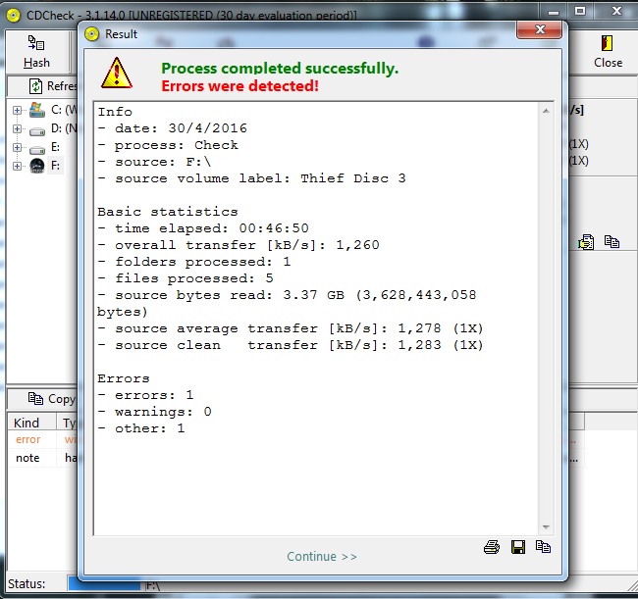
Task: Expand the F: drive tree node
Action: pos(17,166)
